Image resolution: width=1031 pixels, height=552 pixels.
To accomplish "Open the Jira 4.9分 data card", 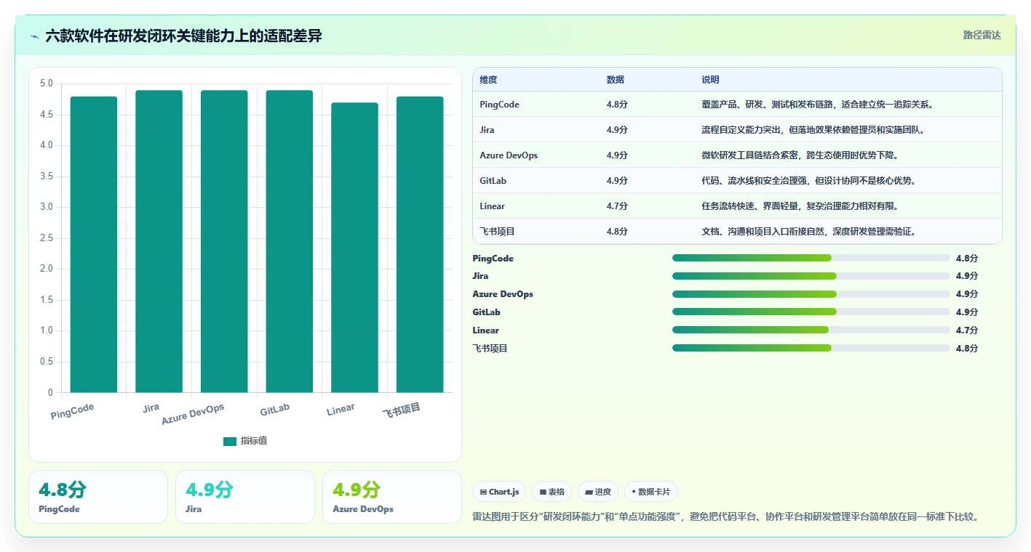I will [245, 497].
